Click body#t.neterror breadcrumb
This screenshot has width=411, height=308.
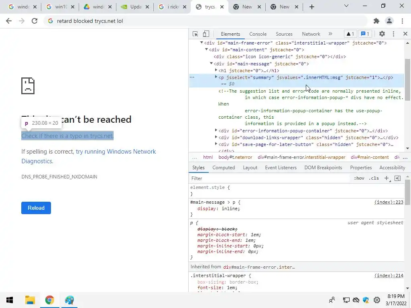pos(235,157)
